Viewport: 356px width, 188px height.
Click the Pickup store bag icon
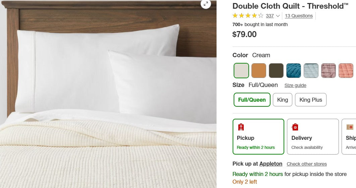pyautogui.click(x=241, y=127)
